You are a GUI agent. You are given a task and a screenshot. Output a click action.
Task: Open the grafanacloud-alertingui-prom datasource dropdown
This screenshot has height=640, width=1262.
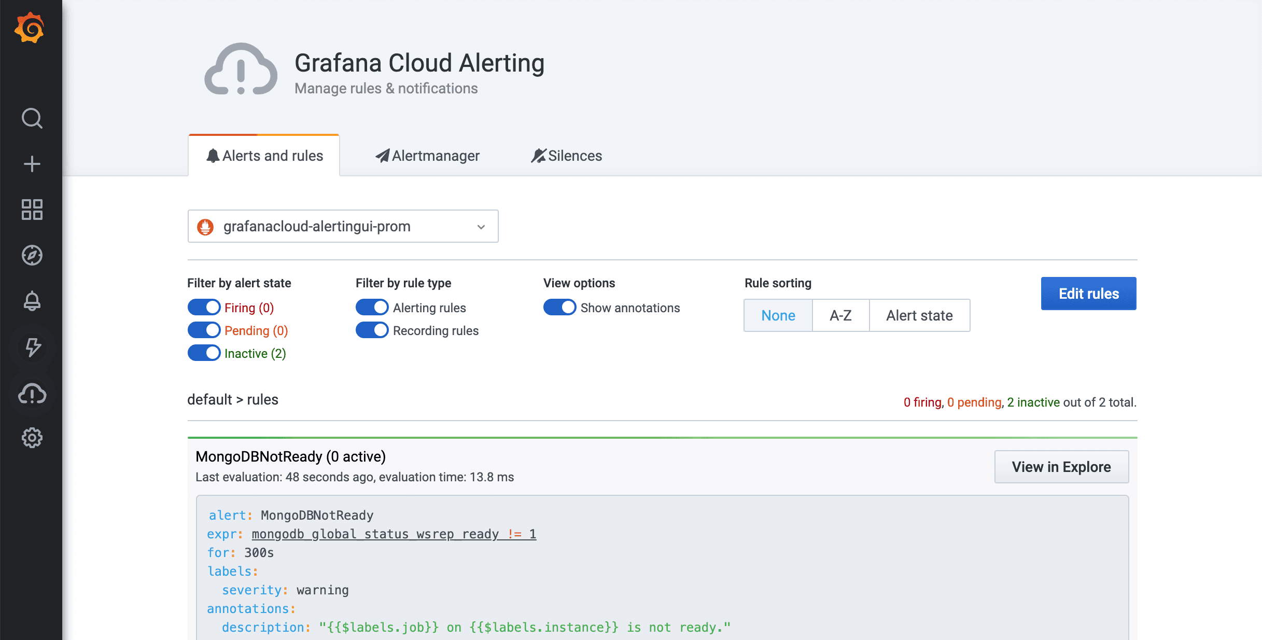(x=343, y=226)
